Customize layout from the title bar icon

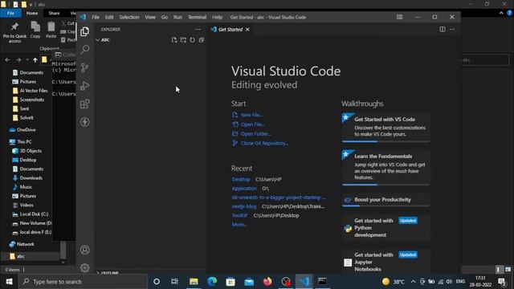(x=399, y=17)
